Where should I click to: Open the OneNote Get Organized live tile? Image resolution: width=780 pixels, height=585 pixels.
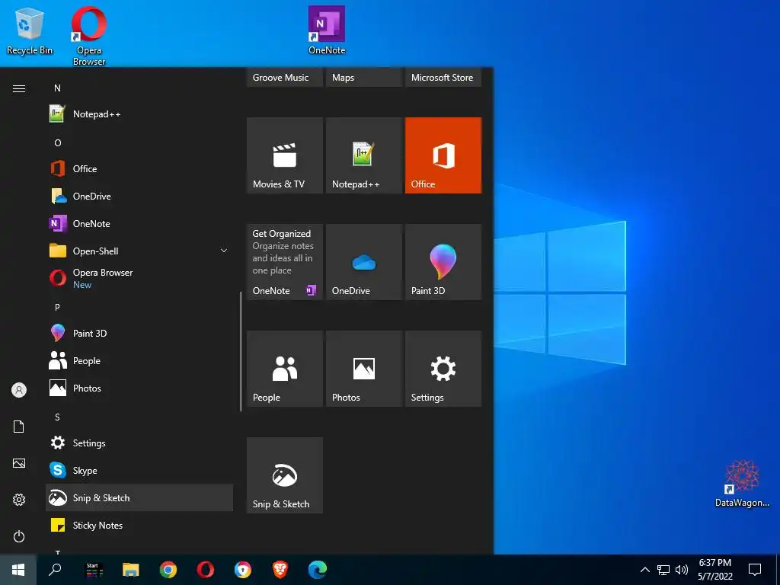(x=285, y=262)
